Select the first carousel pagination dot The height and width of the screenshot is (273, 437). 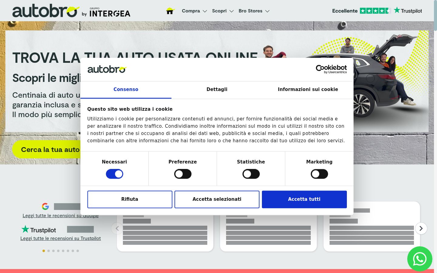[x=44, y=251]
